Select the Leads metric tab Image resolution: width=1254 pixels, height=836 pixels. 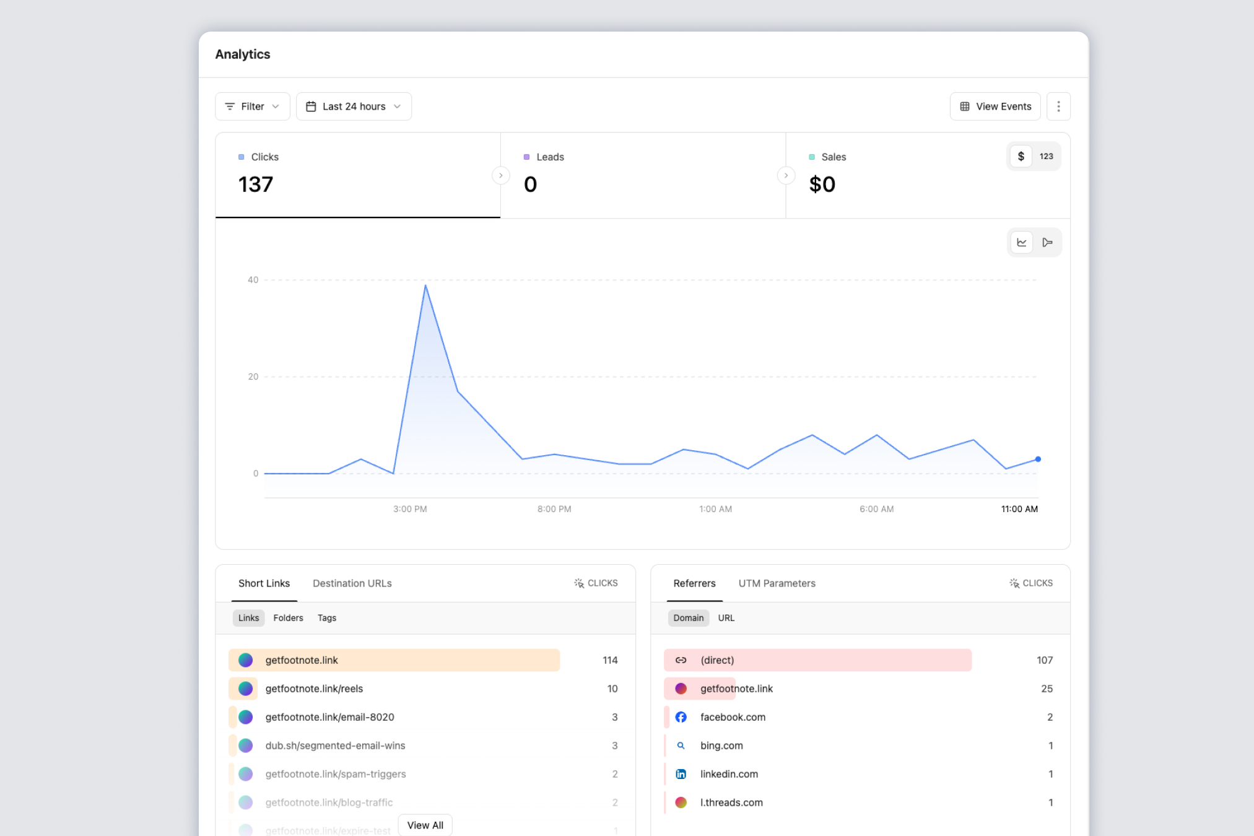click(643, 175)
